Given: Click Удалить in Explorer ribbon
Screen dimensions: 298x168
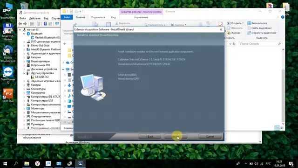Looking at the screenshot, I should coord(178,25).
